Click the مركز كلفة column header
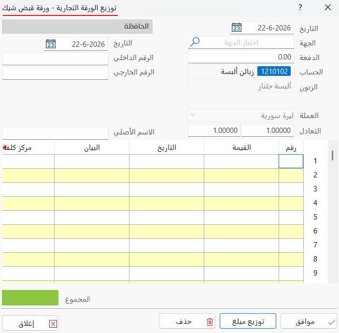Screen dimensions: 339x333 point(28,147)
